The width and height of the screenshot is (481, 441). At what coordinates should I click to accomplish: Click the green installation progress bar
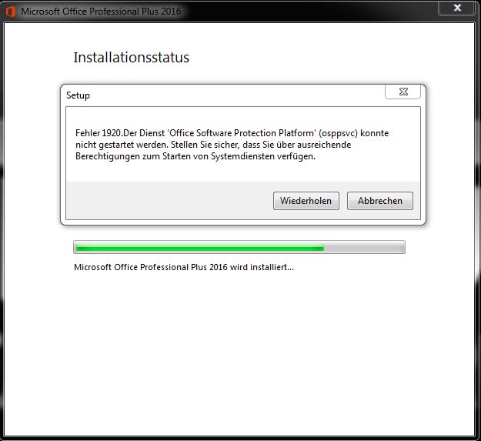pyautogui.click(x=239, y=247)
